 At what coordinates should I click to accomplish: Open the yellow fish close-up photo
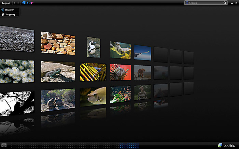(x=93, y=97)
